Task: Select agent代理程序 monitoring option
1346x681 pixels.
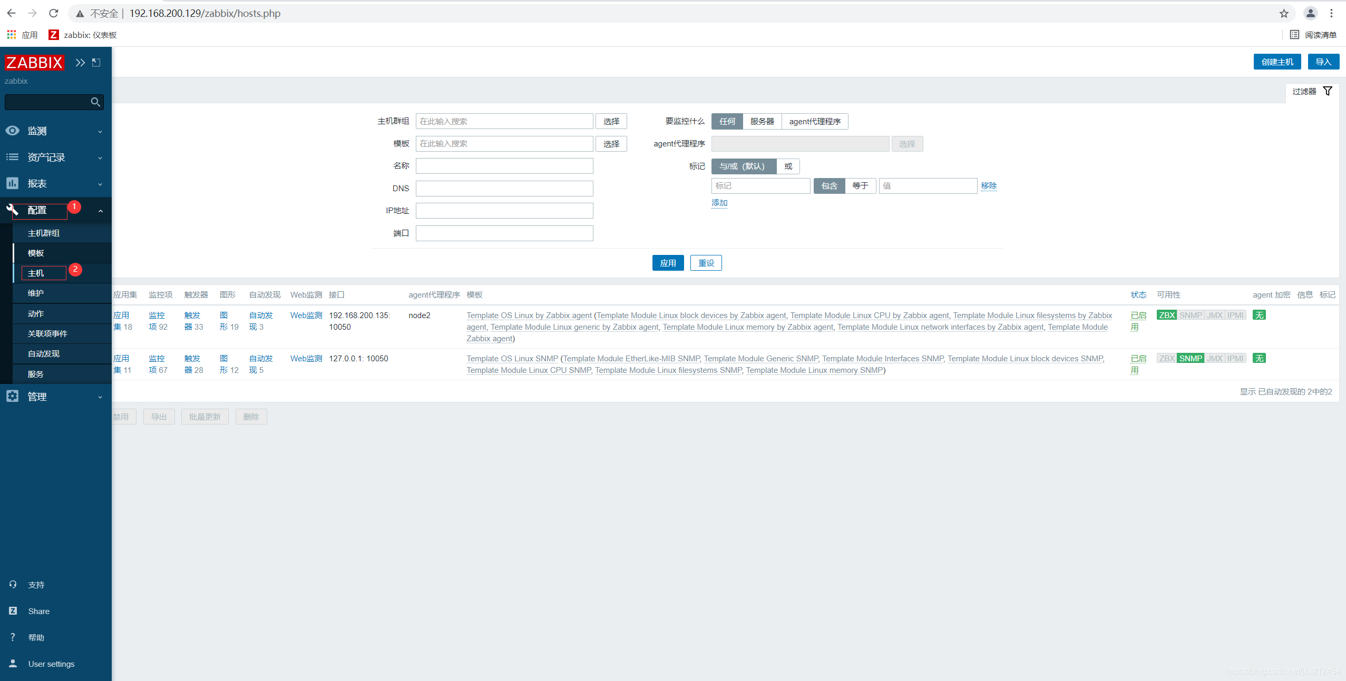Action: (x=815, y=122)
